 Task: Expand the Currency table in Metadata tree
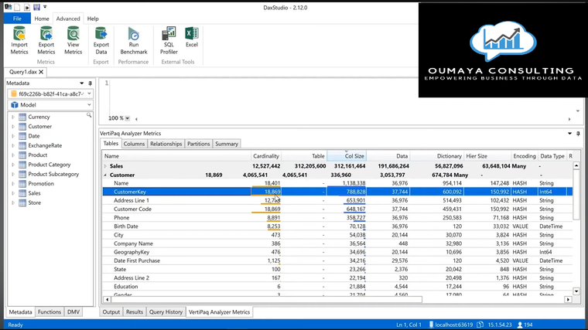12,117
